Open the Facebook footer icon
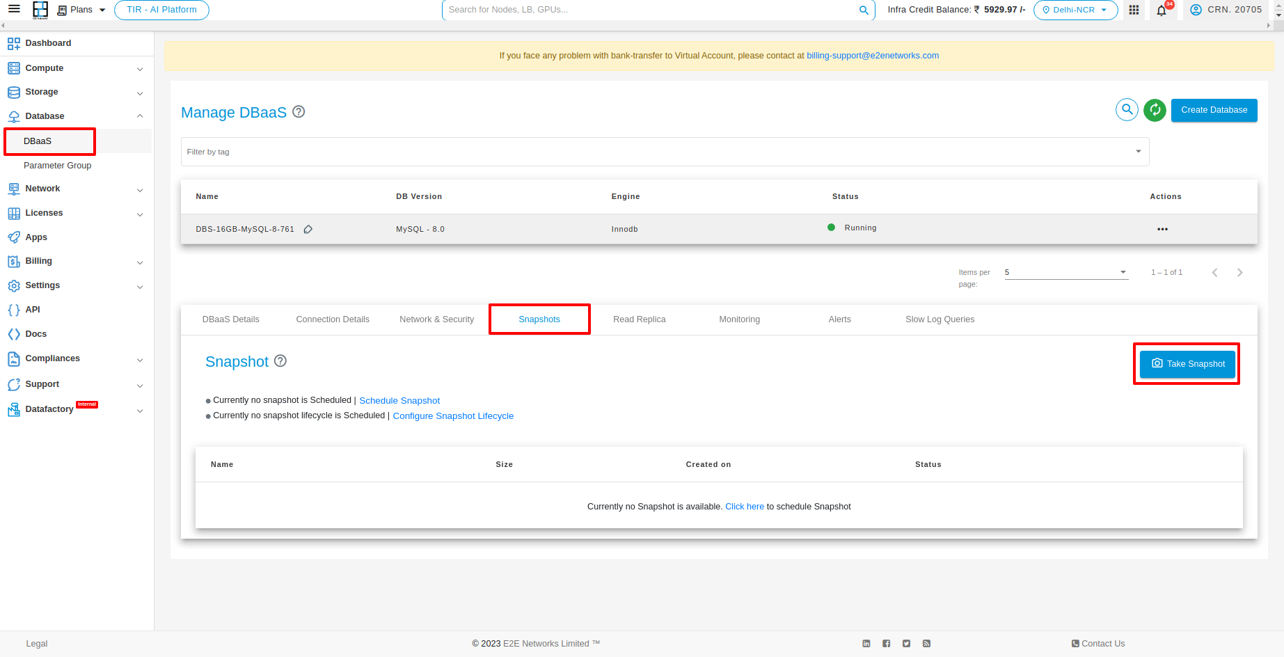This screenshot has height=657, width=1284. [887, 644]
